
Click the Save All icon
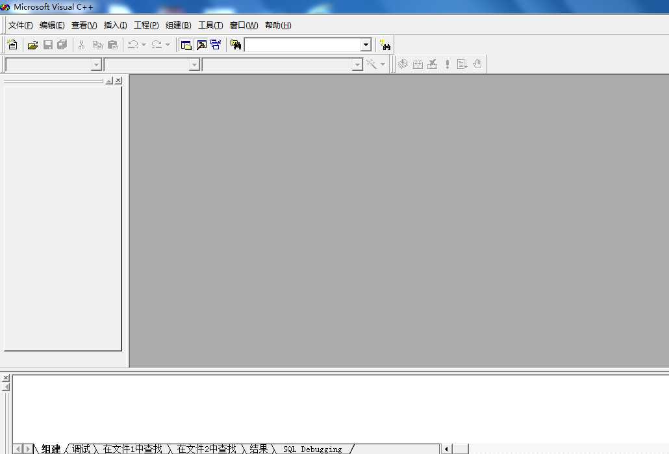click(62, 45)
